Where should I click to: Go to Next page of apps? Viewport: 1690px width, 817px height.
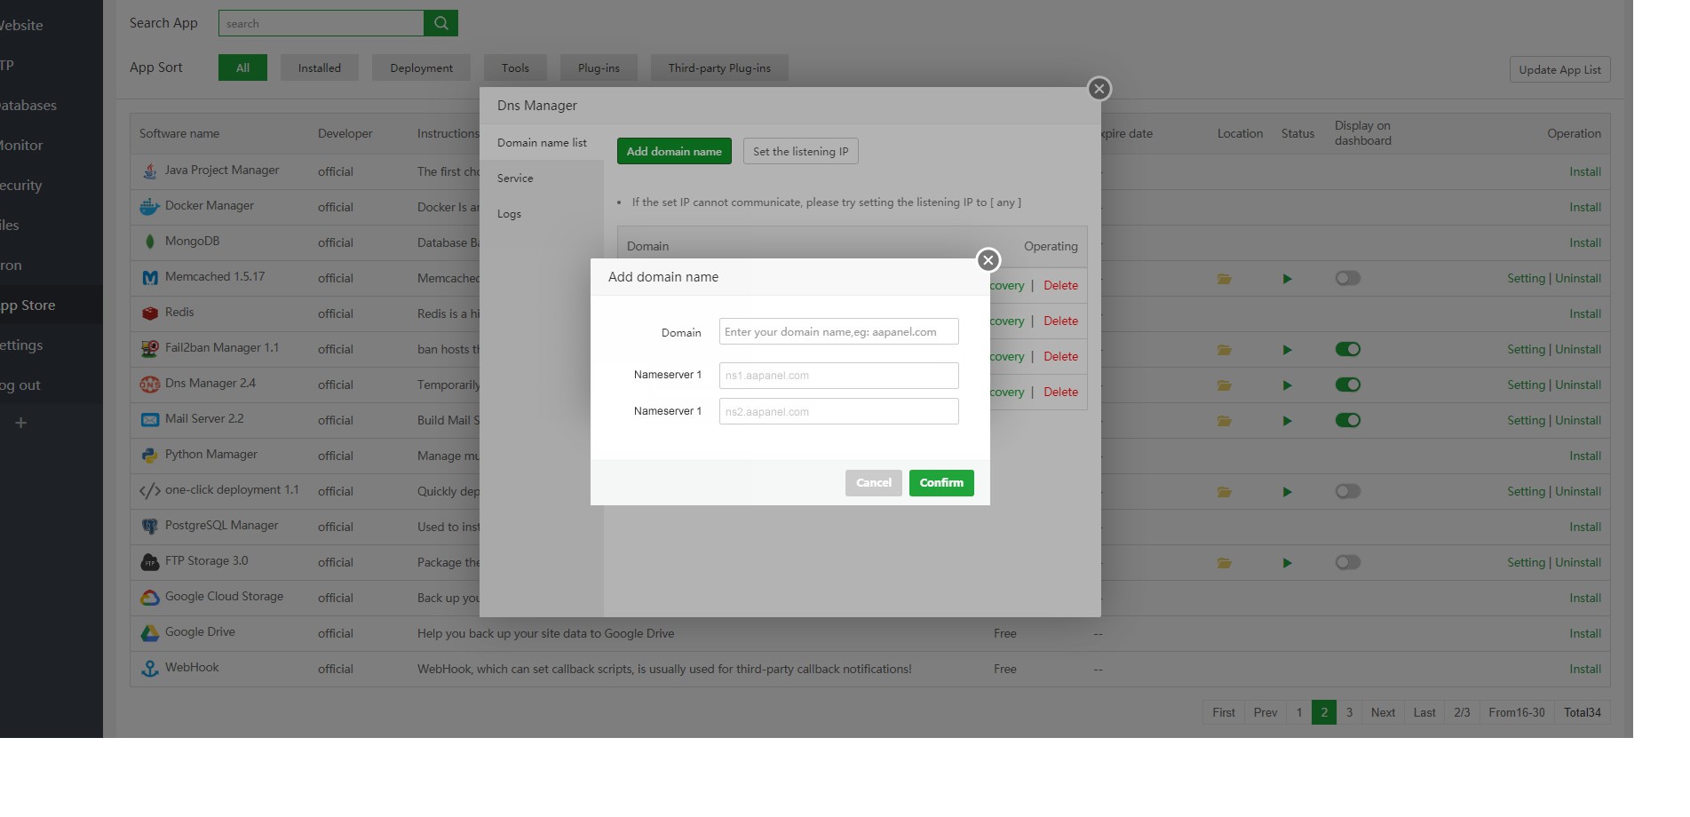[x=1383, y=712]
